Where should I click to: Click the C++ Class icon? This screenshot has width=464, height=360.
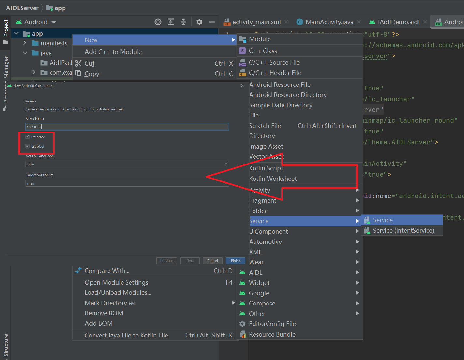click(x=242, y=51)
